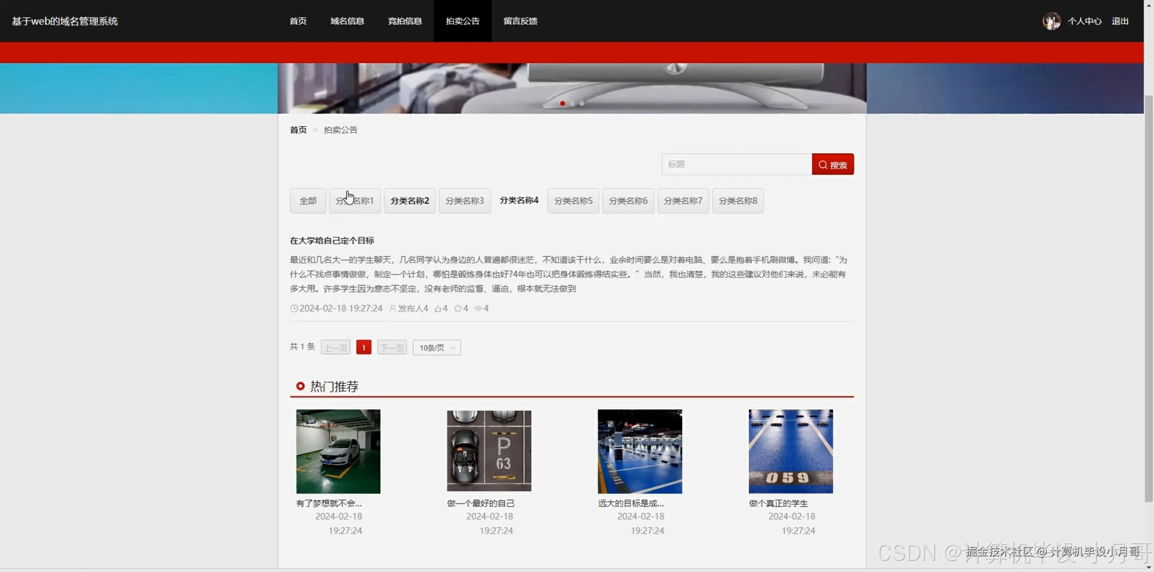Click the clock icon beside the post date

[x=294, y=309]
